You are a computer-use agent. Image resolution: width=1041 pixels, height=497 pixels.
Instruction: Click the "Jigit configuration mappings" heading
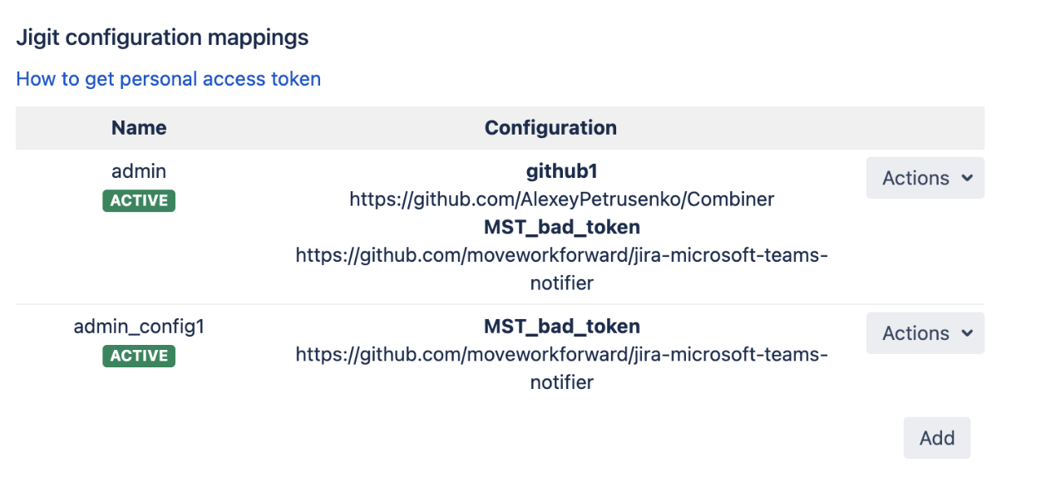pyautogui.click(x=162, y=37)
